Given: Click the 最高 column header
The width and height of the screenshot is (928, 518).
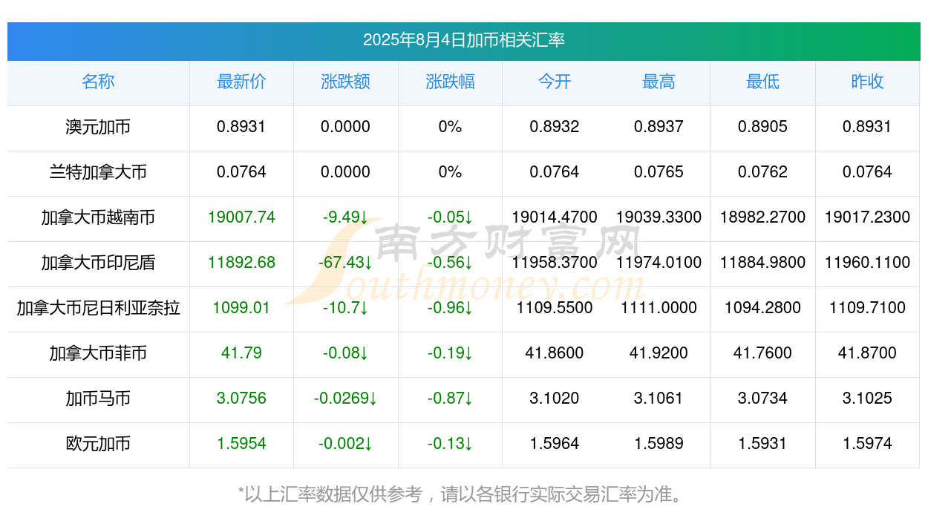Looking at the screenshot, I should pos(659,82).
